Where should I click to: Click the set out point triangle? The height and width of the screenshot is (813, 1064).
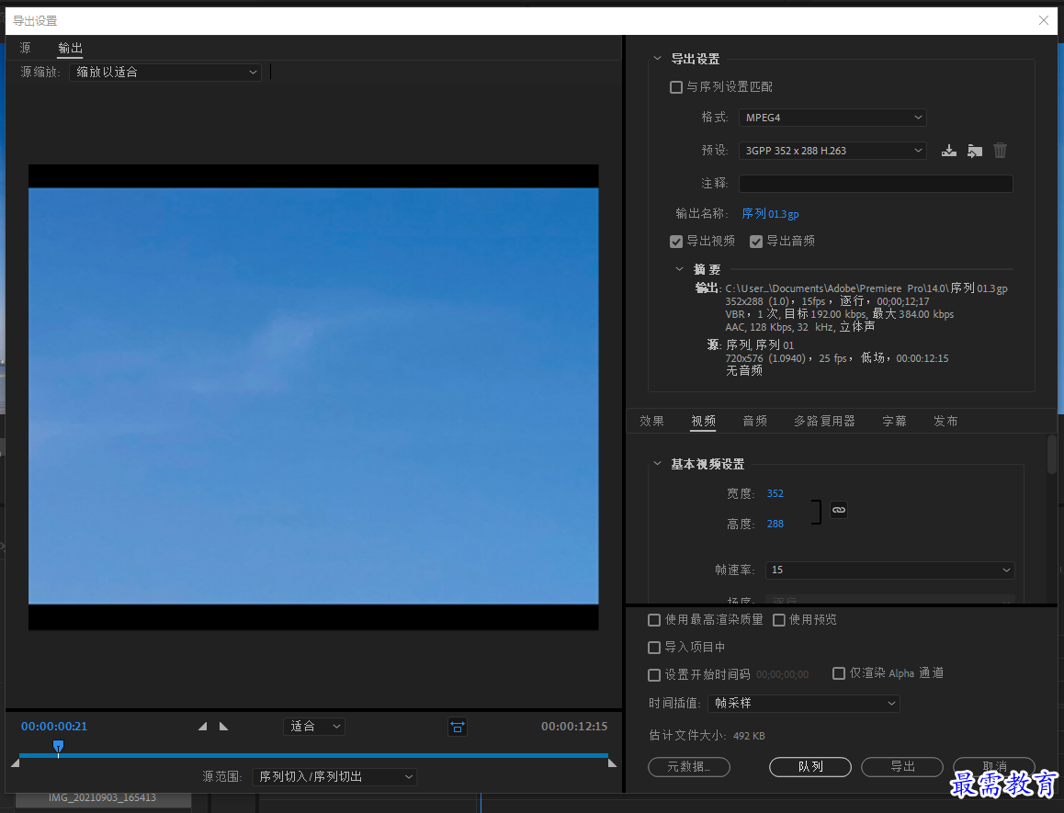(224, 726)
